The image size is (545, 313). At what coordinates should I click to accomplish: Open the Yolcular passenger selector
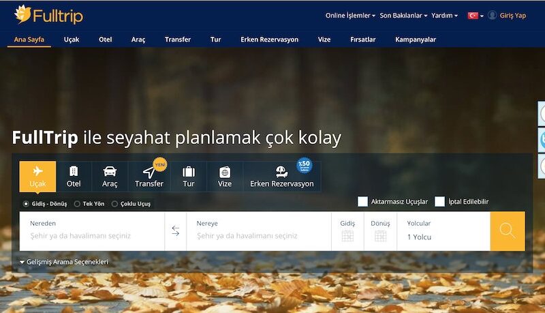(443, 231)
